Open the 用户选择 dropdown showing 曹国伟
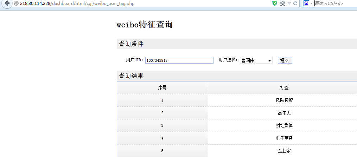This screenshot has width=357, height=157. pyautogui.click(x=256, y=60)
